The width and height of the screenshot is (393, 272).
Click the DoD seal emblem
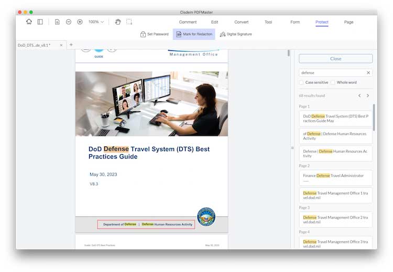point(206,217)
